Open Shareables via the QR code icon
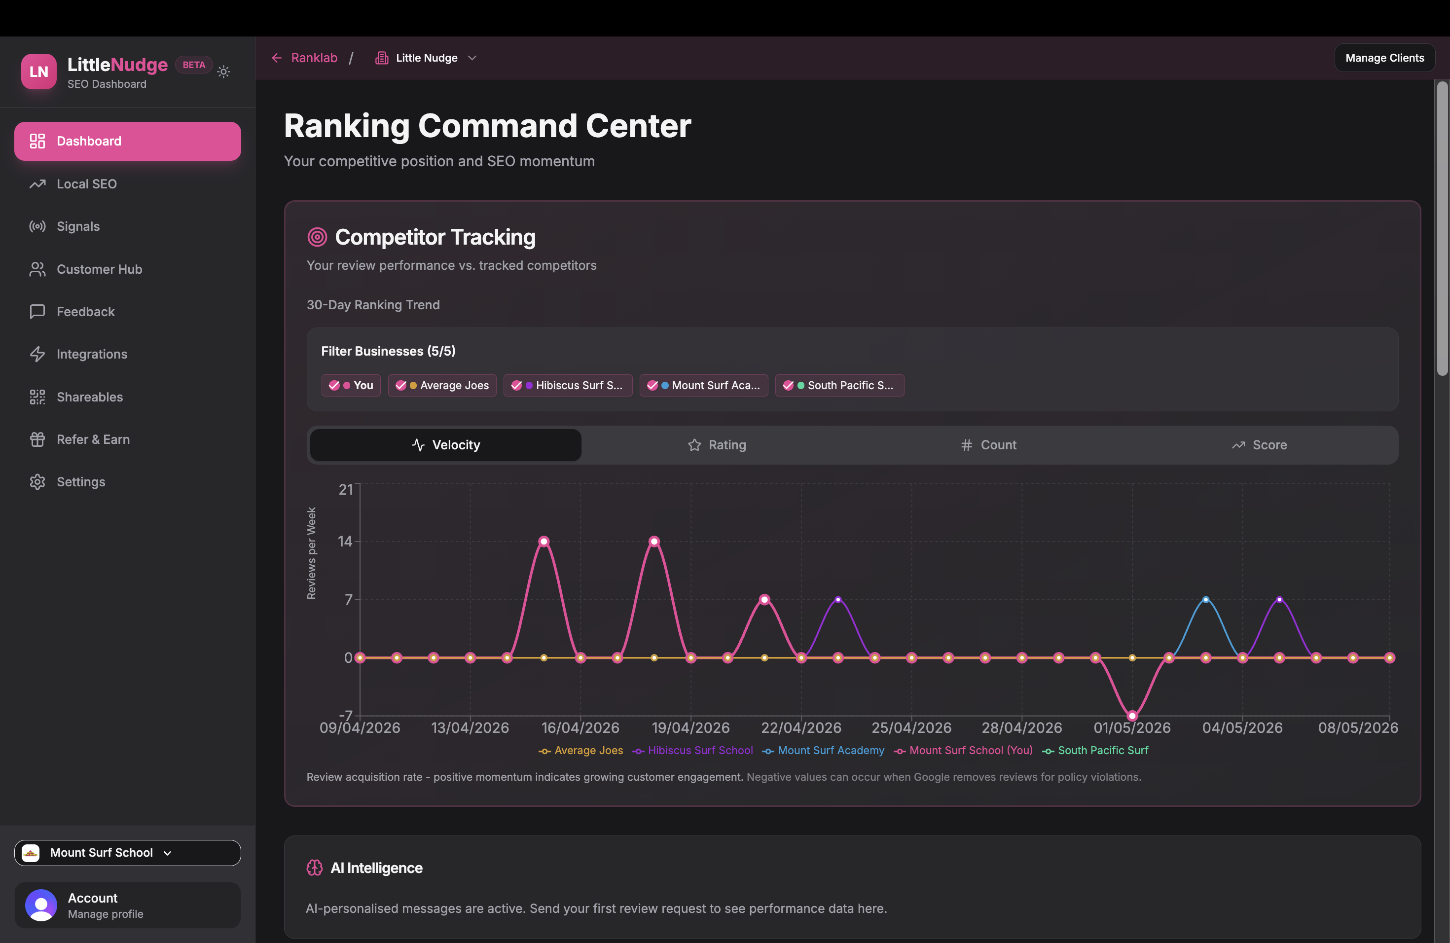1450x943 pixels. tap(38, 397)
